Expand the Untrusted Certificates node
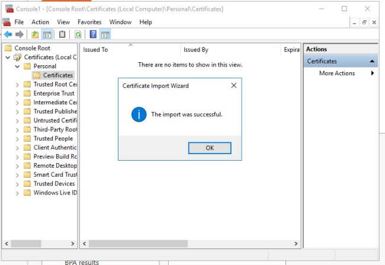Image resolution: width=385 pixels, height=265 pixels. [x=17, y=121]
